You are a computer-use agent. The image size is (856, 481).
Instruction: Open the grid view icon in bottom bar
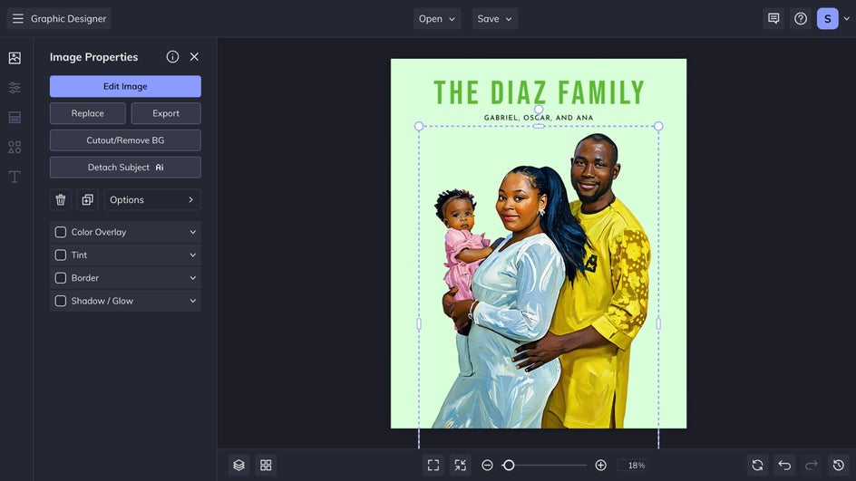pyautogui.click(x=266, y=466)
